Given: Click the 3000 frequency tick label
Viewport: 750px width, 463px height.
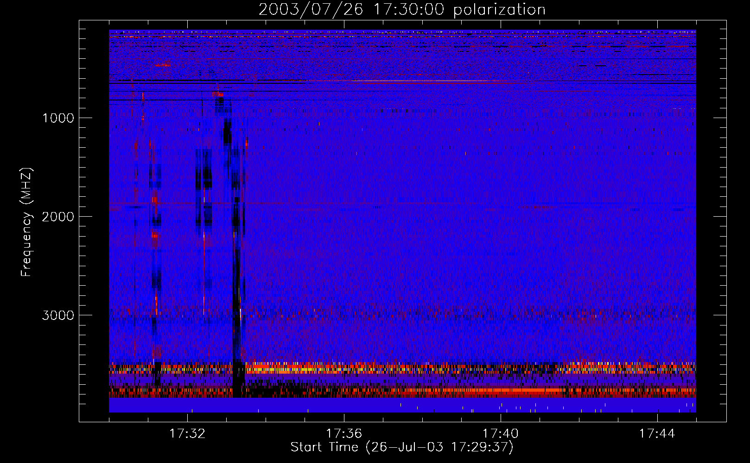Looking at the screenshot, I should (58, 315).
